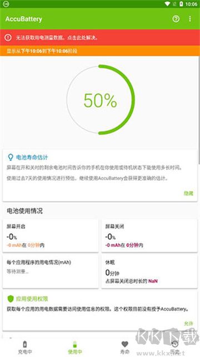Open the 休眠 deep sleep card
Screen dimensions: 200x357
click(x=149, y=272)
